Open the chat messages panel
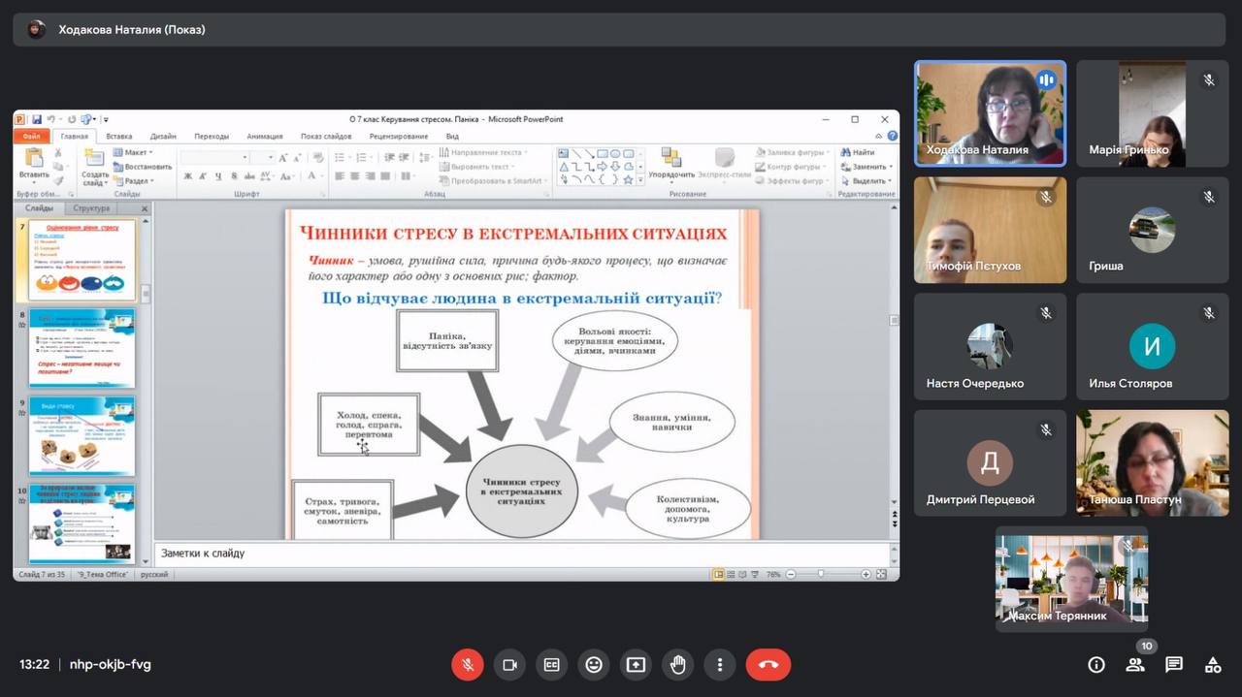Image resolution: width=1242 pixels, height=697 pixels. coord(1174,665)
